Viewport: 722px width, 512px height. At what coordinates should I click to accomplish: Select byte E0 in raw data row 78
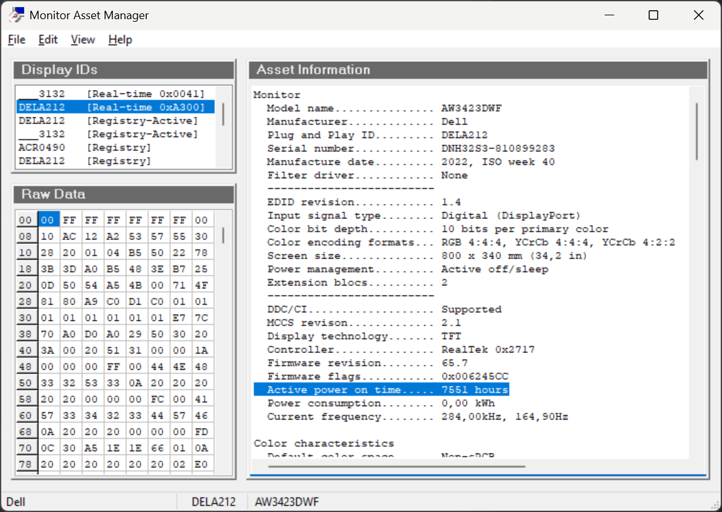click(x=201, y=464)
